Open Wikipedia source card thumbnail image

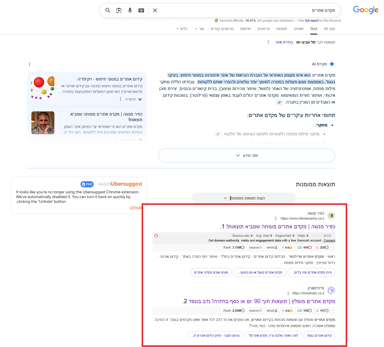click(x=43, y=88)
